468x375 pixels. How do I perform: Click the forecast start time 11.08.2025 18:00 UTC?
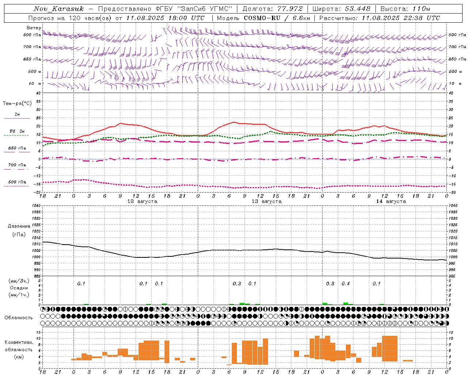click(165, 18)
